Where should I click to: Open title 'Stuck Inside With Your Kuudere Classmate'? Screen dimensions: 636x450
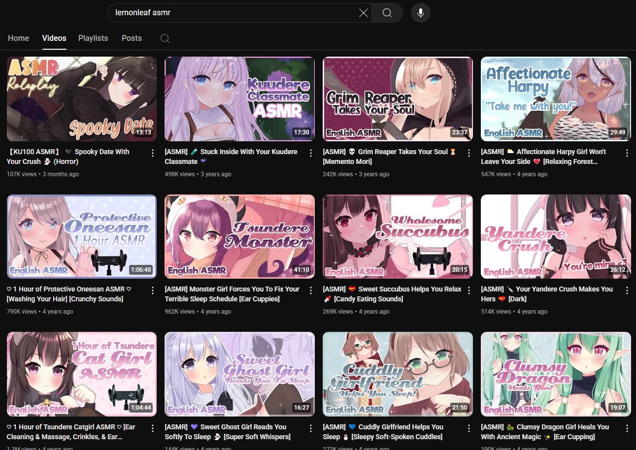pos(231,157)
